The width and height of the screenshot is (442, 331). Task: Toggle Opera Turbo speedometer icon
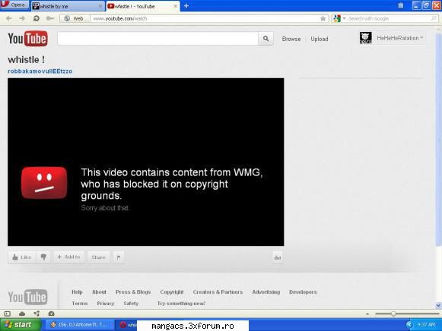[51, 314]
